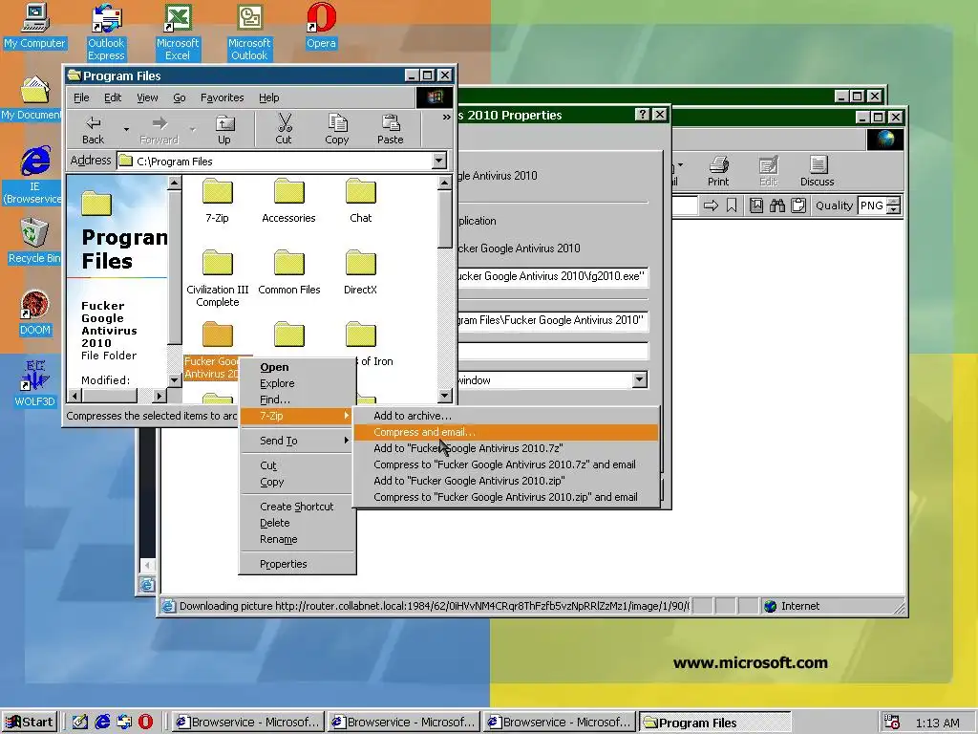Open the Help menu in Program Files
This screenshot has height=734, width=978.
click(x=268, y=97)
